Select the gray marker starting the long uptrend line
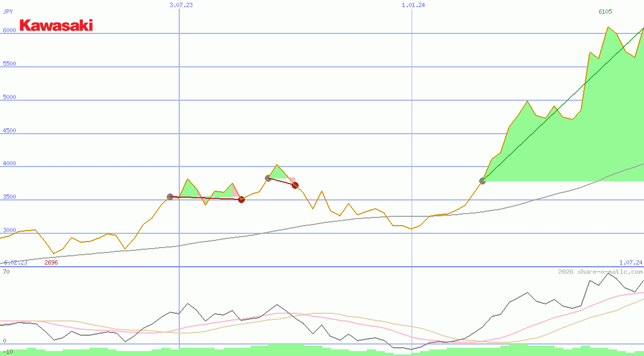644x356 pixels. coord(483,181)
